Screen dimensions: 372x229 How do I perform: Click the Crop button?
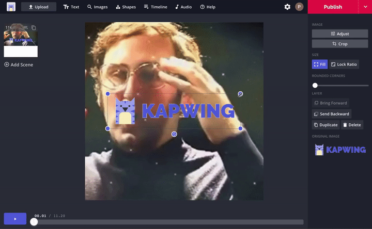point(340,44)
